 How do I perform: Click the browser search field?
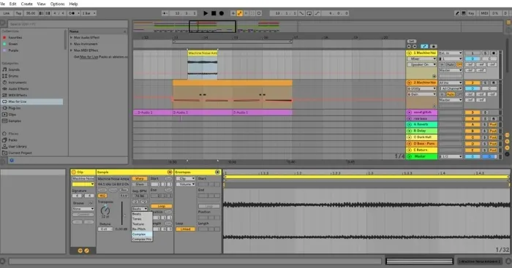(x=68, y=24)
